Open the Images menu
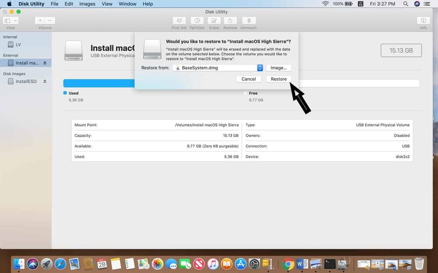The image size is (438, 273). [87, 4]
